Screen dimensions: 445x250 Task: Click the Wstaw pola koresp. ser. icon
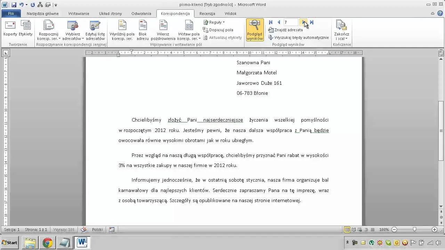click(189, 26)
